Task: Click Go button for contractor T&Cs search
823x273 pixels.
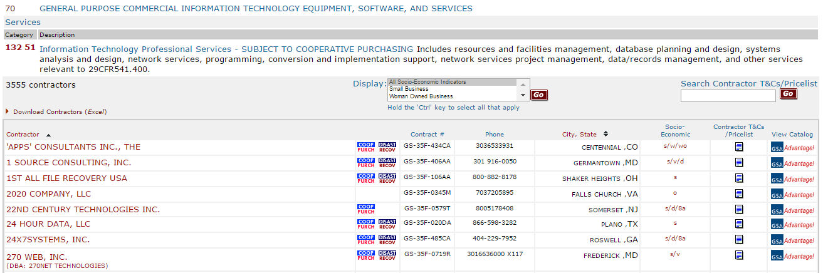Action: 788,94
